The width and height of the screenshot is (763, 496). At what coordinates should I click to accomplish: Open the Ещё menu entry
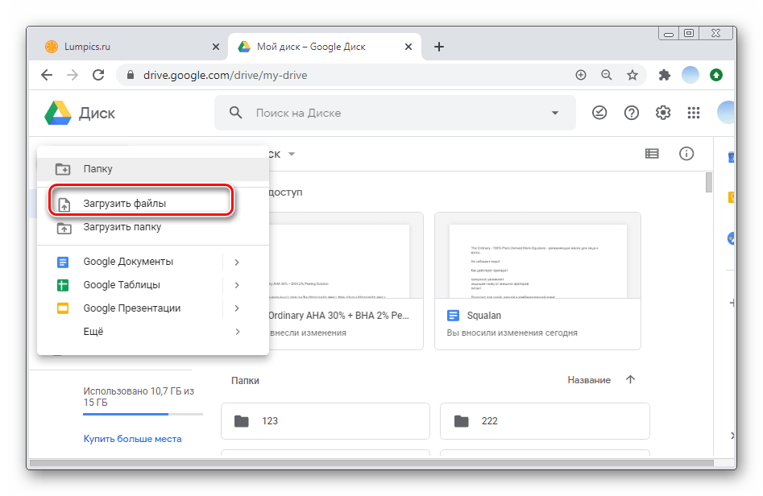tap(153, 332)
